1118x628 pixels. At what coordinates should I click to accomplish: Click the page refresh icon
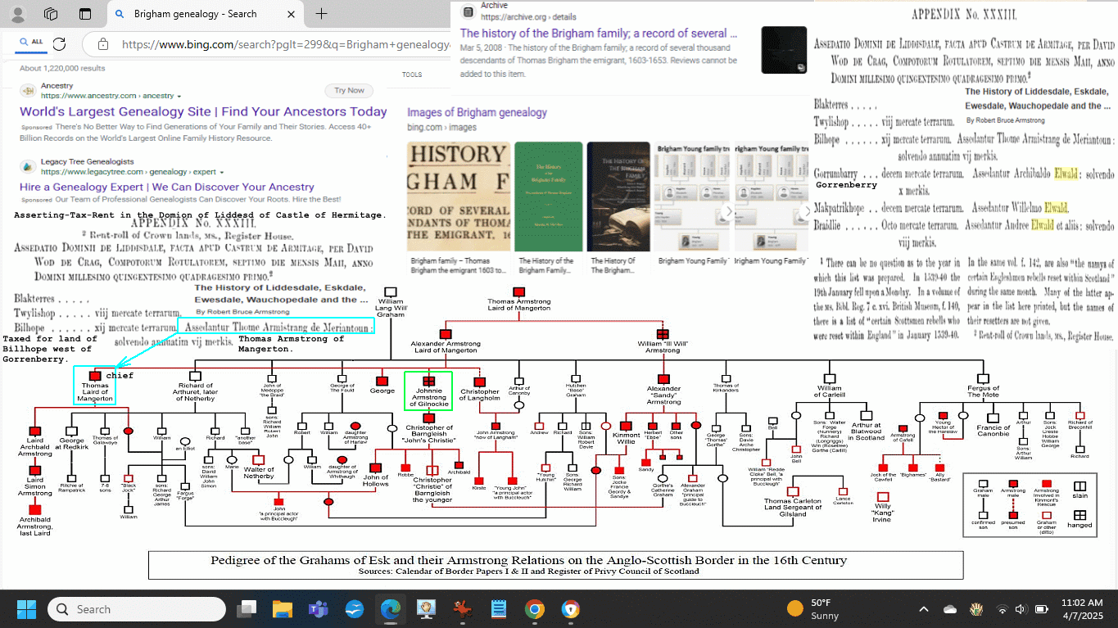(x=59, y=44)
